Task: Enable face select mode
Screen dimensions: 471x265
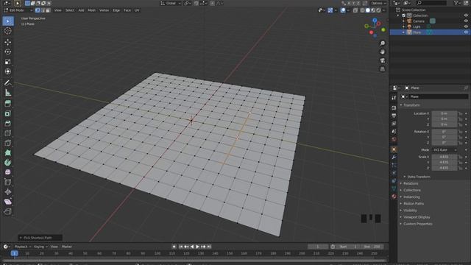Action: click(48, 10)
